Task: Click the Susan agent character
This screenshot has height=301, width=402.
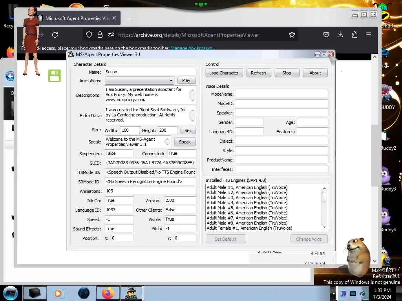Action: click(x=31, y=41)
